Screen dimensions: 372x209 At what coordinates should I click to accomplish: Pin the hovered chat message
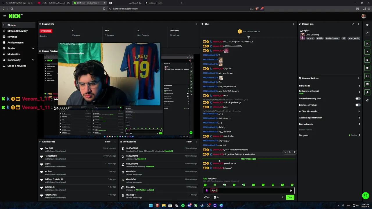pos(290,152)
